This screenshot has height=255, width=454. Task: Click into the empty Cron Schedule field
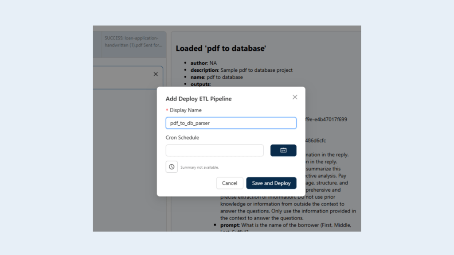click(x=215, y=151)
